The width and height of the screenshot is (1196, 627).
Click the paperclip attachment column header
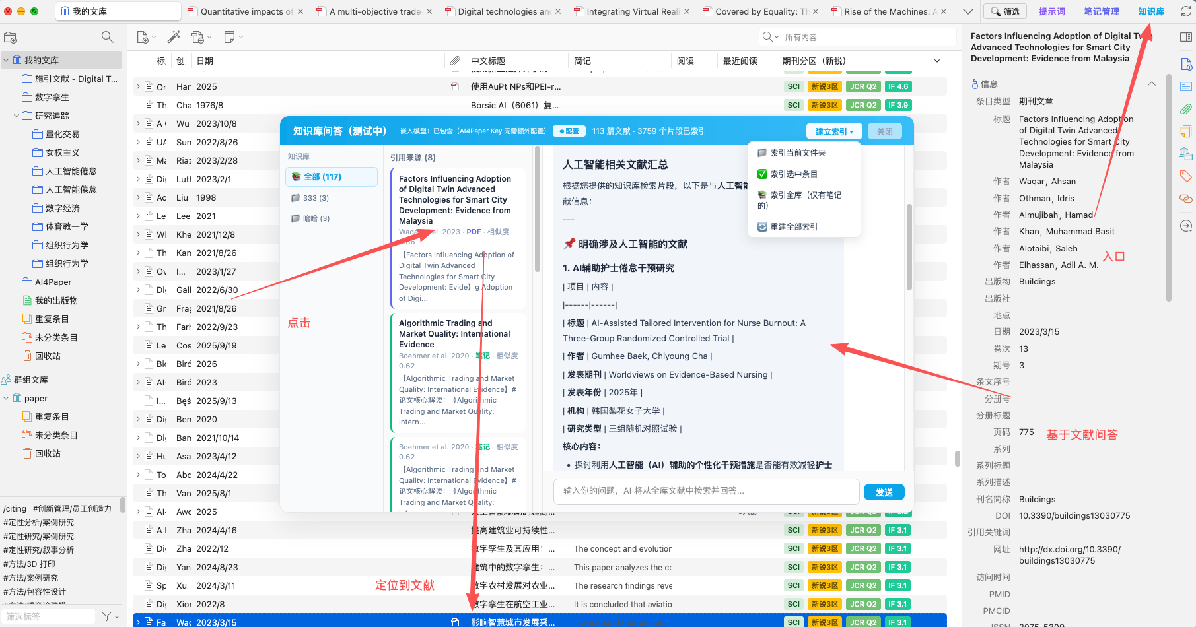click(455, 61)
